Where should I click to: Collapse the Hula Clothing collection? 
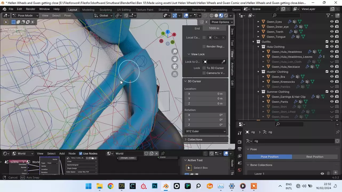point(258,47)
